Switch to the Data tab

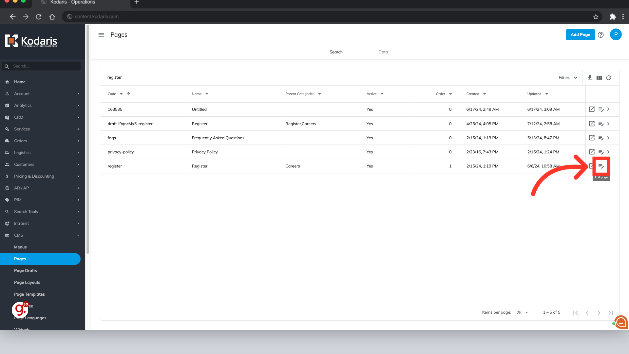[383, 52]
